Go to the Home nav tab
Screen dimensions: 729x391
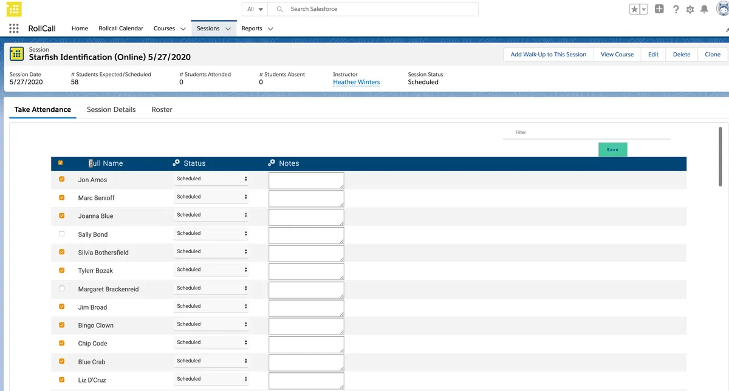click(80, 29)
